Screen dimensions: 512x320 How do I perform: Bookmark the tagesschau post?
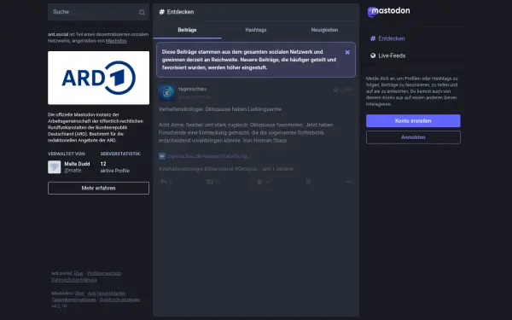tap(308, 182)
